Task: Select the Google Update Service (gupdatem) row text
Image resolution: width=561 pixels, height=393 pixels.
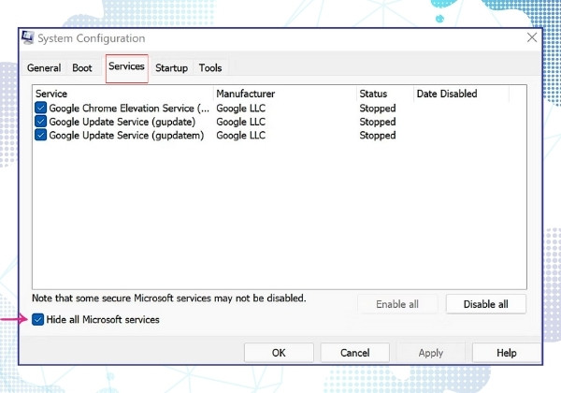Action: pos(126,136)
